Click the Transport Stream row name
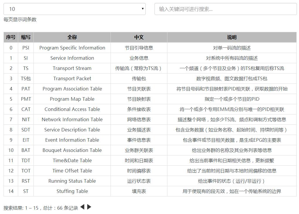The image size is (299, 214). pos(72,68)
